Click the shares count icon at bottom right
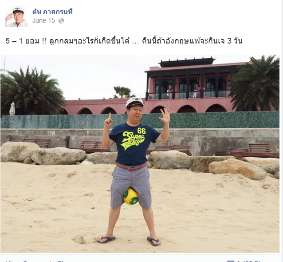 click(230, 261)
